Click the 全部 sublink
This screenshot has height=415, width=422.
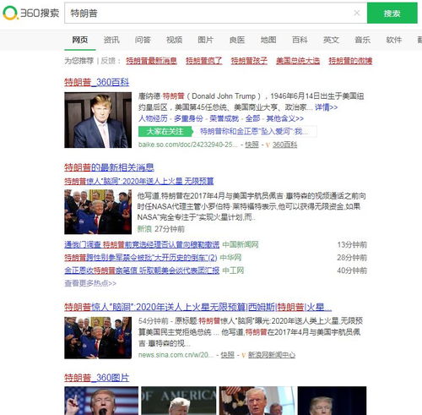point(252,118)
